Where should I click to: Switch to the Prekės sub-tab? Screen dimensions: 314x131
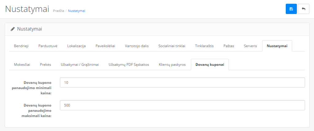(x=45, y=64)
